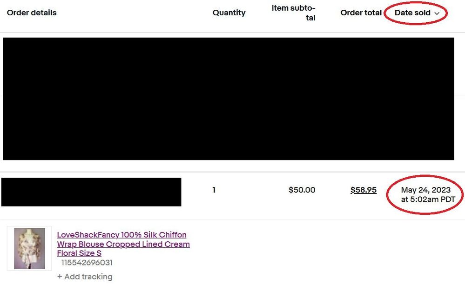Image resolution: width=465 pixels, height=290 pixels.
Task: Click the 5:02am PDT timestamp
Action: point(425,200)
